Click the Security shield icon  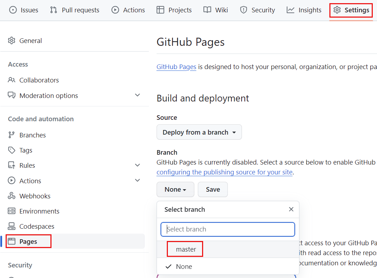pos(244,10)
